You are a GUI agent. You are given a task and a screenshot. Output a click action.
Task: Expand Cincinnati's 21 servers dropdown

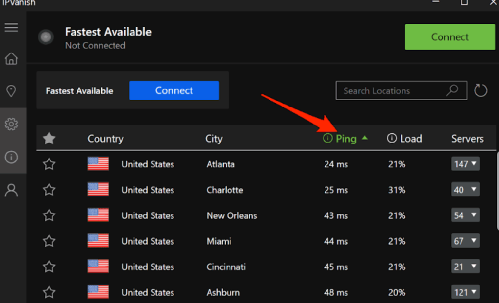[x=465, y=267]
